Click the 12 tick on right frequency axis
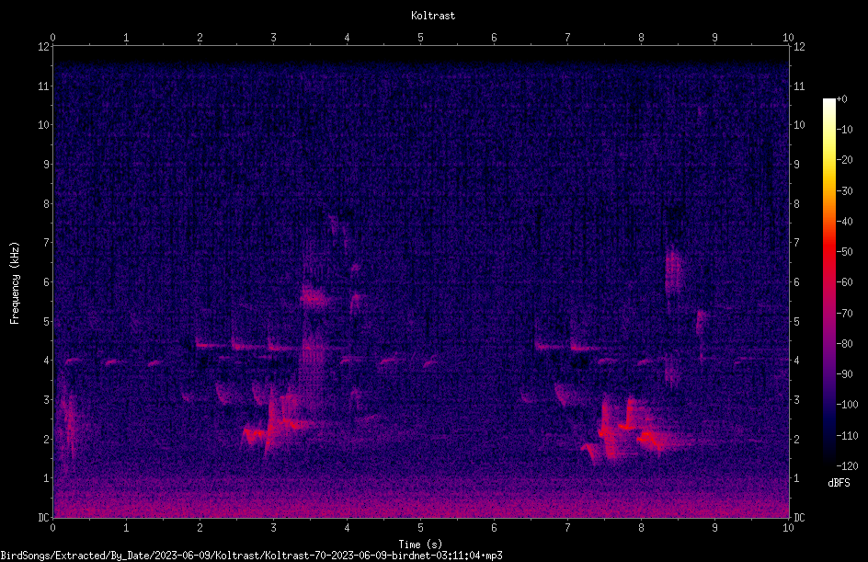This screenshot has width=868, height=562. coord(799,47)
